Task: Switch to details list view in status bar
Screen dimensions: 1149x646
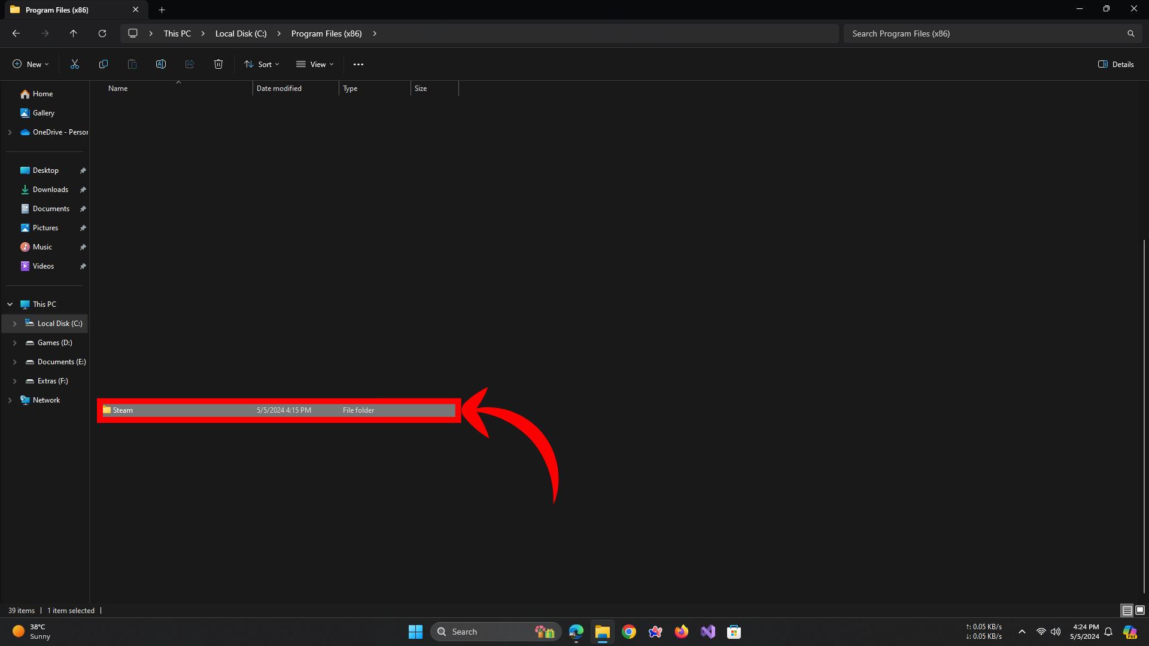Action: pyautogui.click(x=1127, y=610)
